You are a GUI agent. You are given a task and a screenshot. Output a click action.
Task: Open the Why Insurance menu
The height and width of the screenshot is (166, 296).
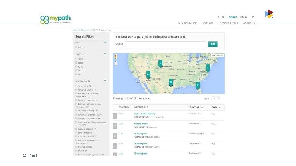click(187, 23)
